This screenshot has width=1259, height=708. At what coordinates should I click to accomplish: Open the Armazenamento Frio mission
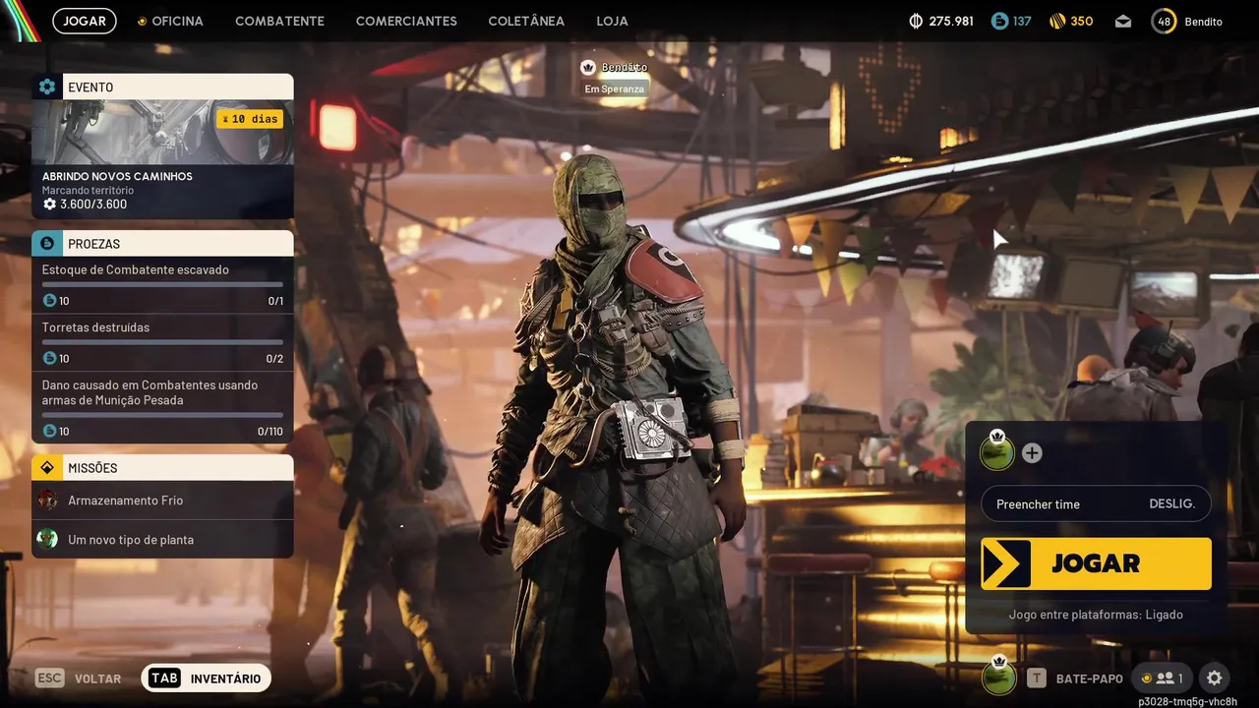(x=162, y=501)
